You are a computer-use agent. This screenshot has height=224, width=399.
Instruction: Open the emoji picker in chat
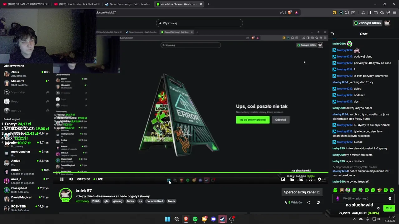click(x=390, y=198)
